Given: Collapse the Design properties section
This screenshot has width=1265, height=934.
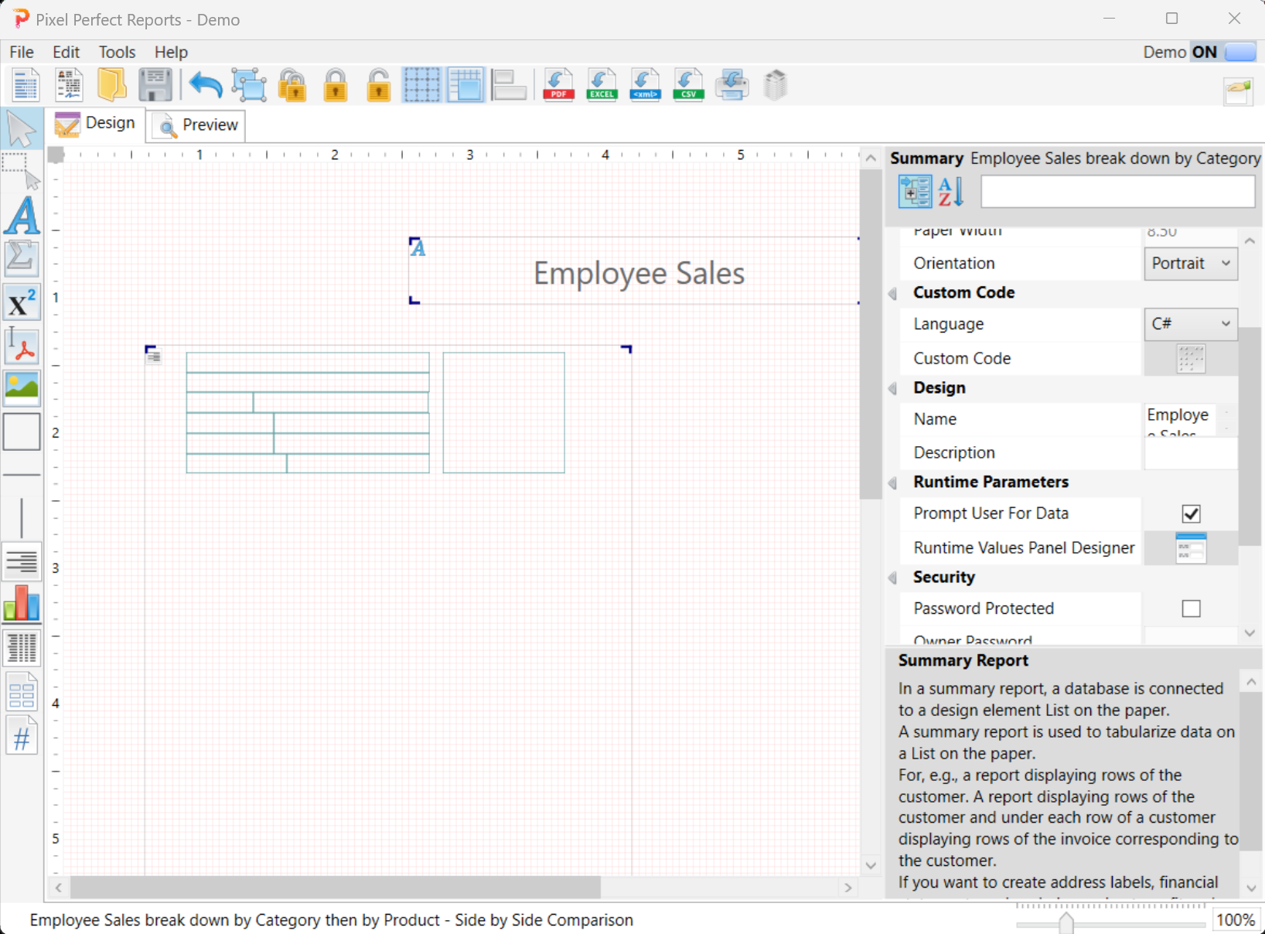Looking at the screenshot, I should point(893,388).
